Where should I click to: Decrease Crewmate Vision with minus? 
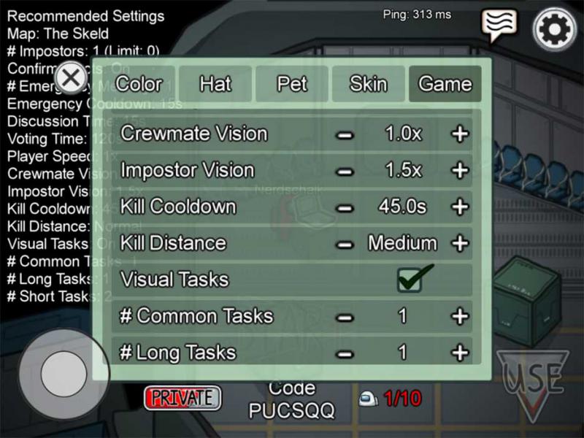tap(345, 135)
